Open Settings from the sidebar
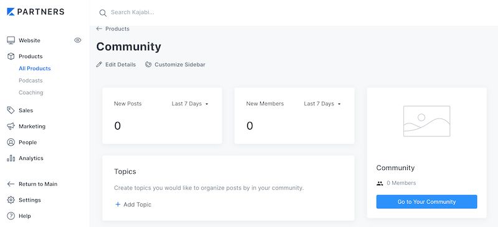This screenshot has width=498, height=227. [30, 200]
